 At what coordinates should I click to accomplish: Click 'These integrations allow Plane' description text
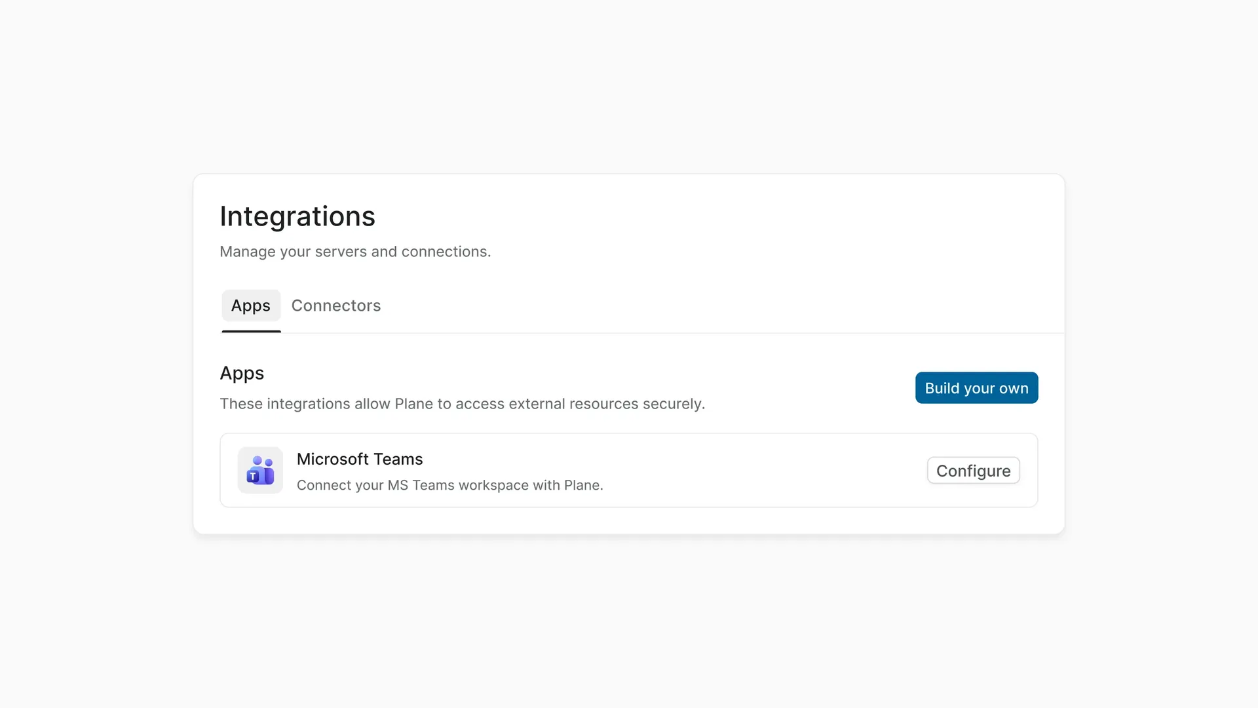pyautogui.click(x=462, y=404)
